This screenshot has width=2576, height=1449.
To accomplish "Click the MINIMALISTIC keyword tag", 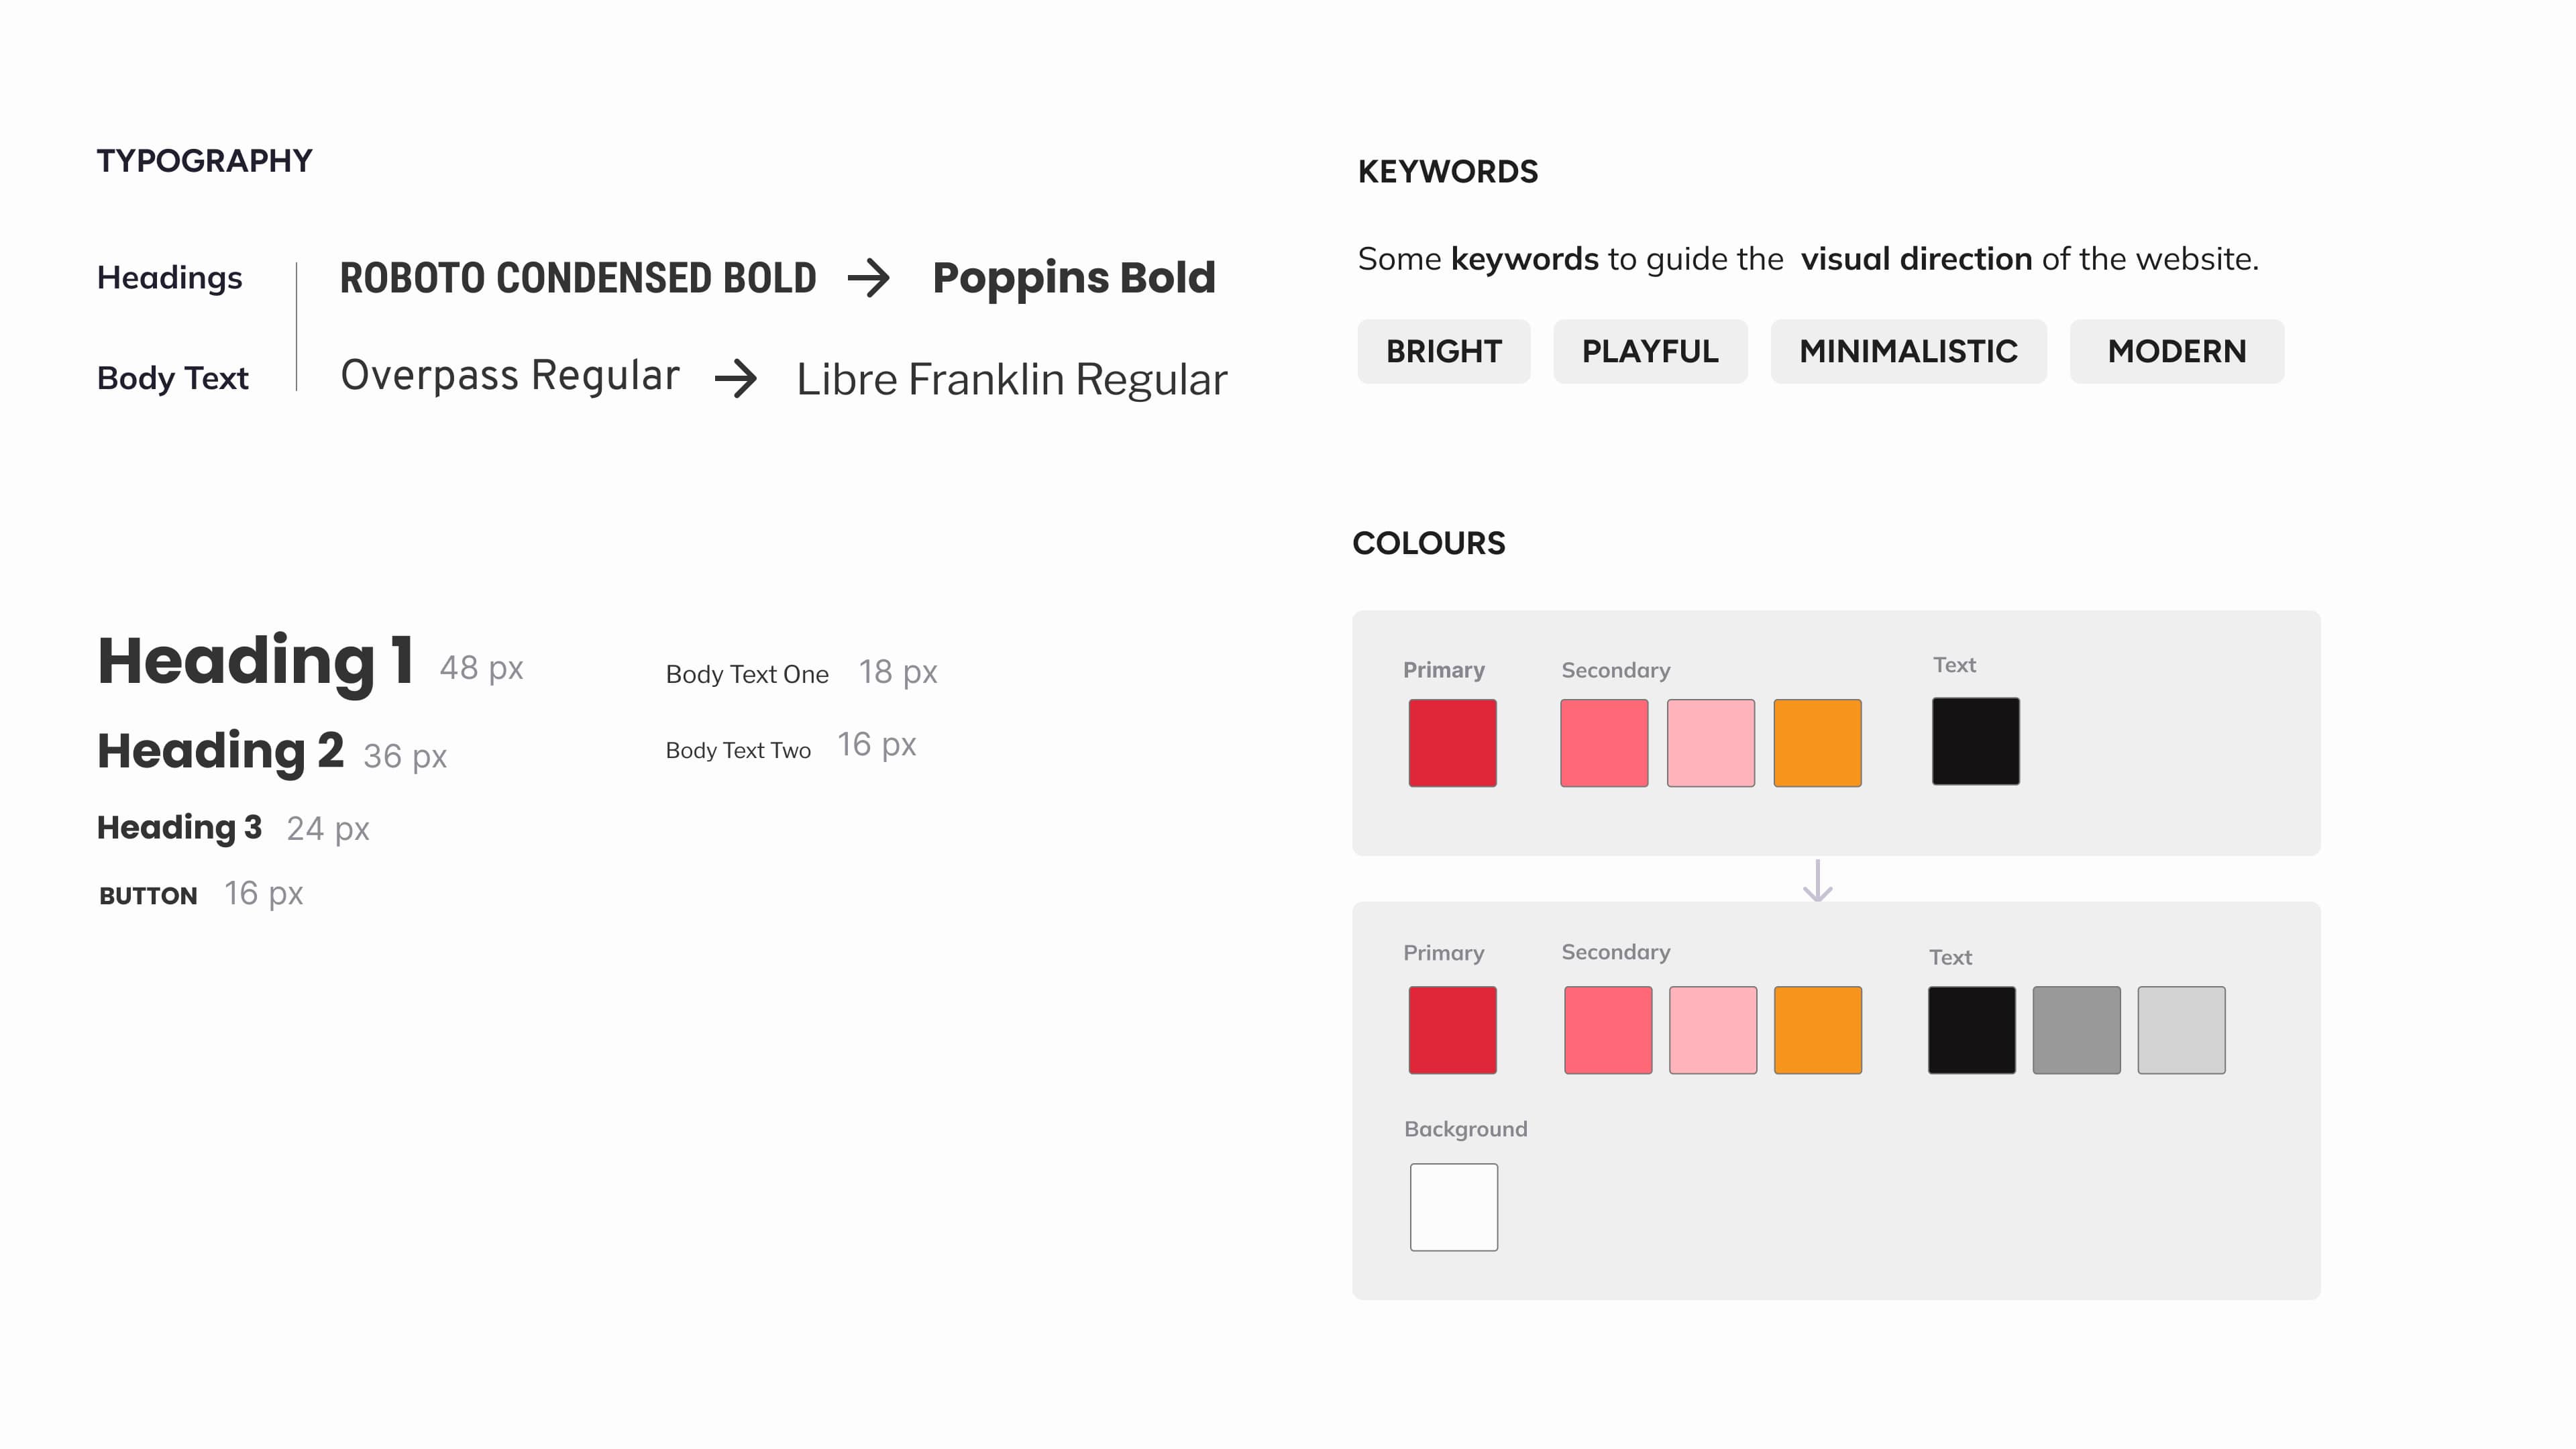I will [1907, 352].
